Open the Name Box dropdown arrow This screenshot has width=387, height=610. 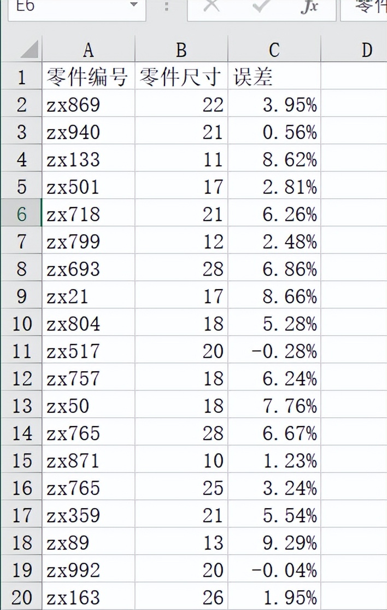pyautogui.click(x=134, y=5)
